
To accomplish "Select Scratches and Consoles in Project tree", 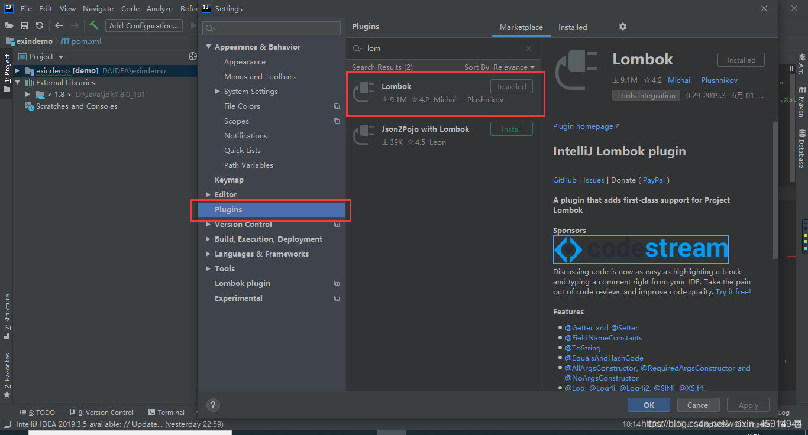I will coord(76,106).
